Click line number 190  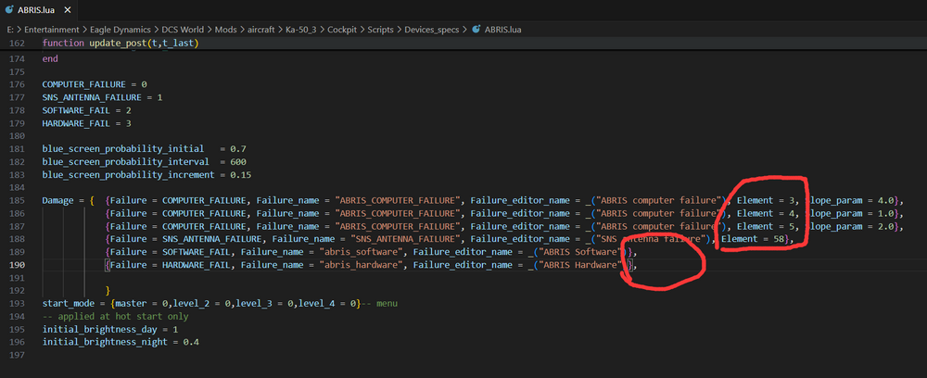pos(18,265)
